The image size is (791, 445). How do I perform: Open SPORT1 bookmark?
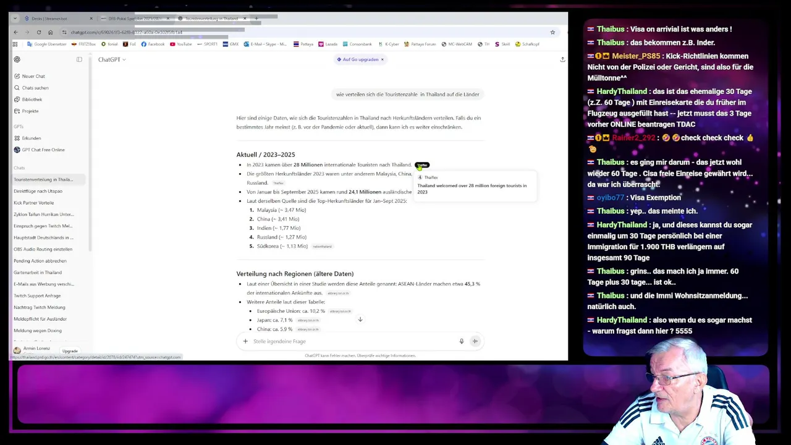(208, 44)
